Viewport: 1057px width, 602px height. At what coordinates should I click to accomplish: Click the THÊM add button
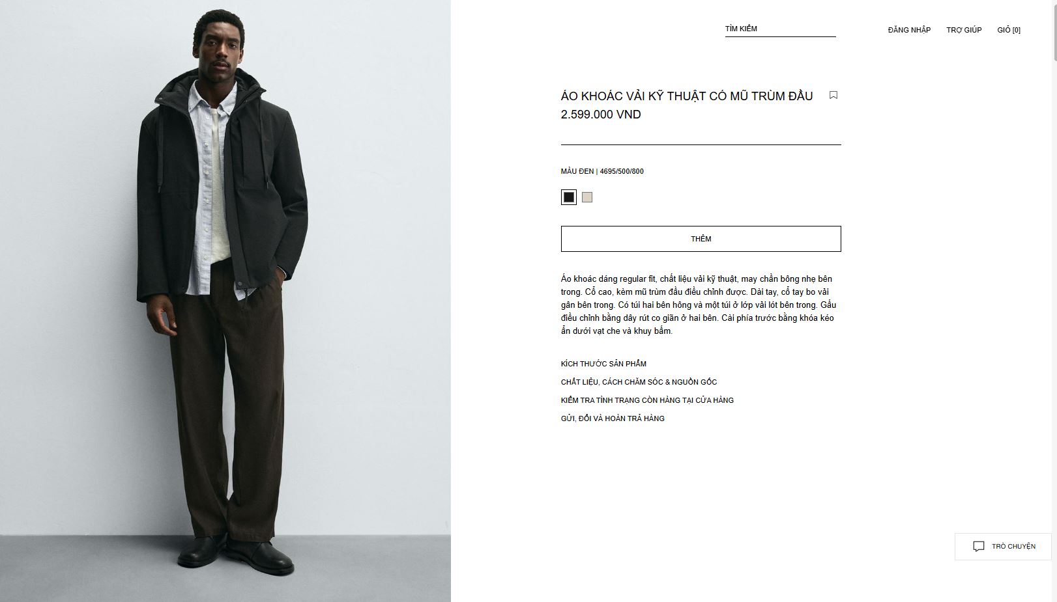[x=701, y=239]
